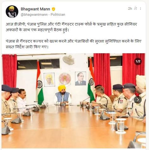Click the left Indian flag in photo
The image size is (149, 150).
40,82
